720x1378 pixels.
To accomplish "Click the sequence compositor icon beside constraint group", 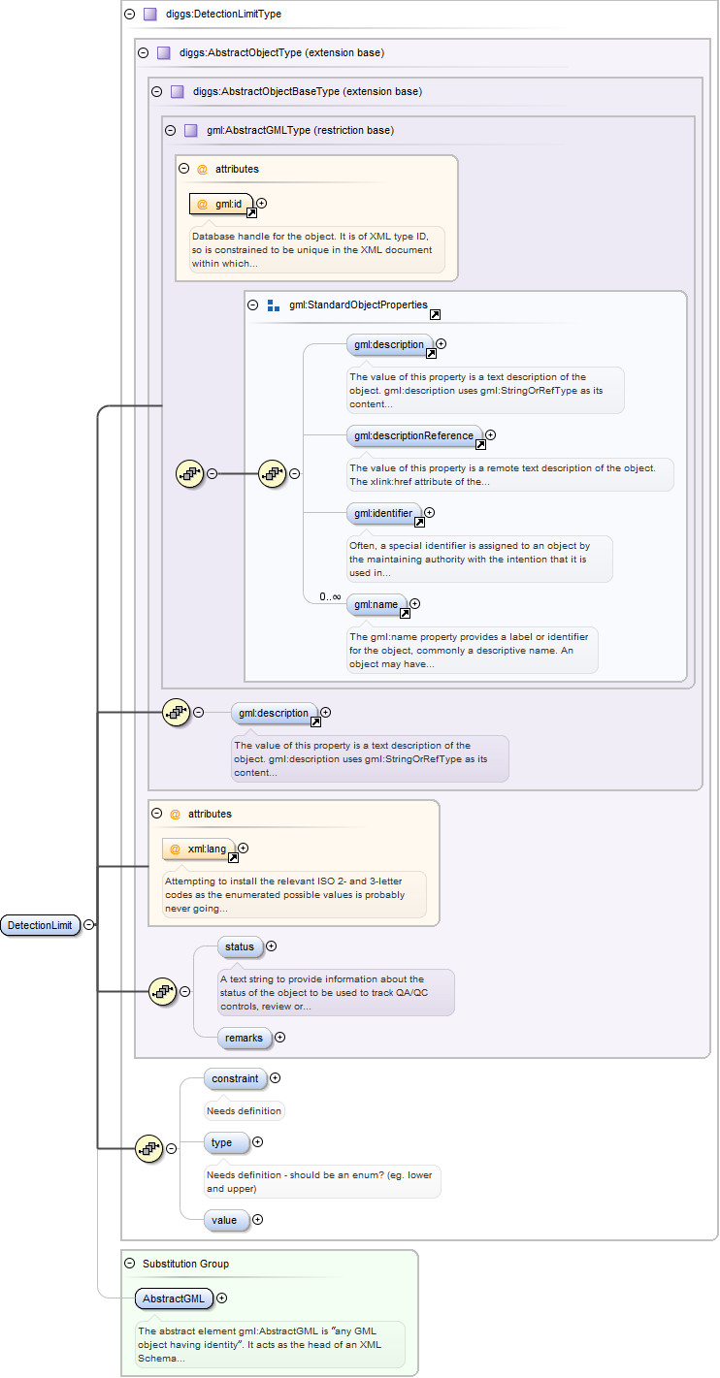I will pyautogui.click(x=147, y=1148).
